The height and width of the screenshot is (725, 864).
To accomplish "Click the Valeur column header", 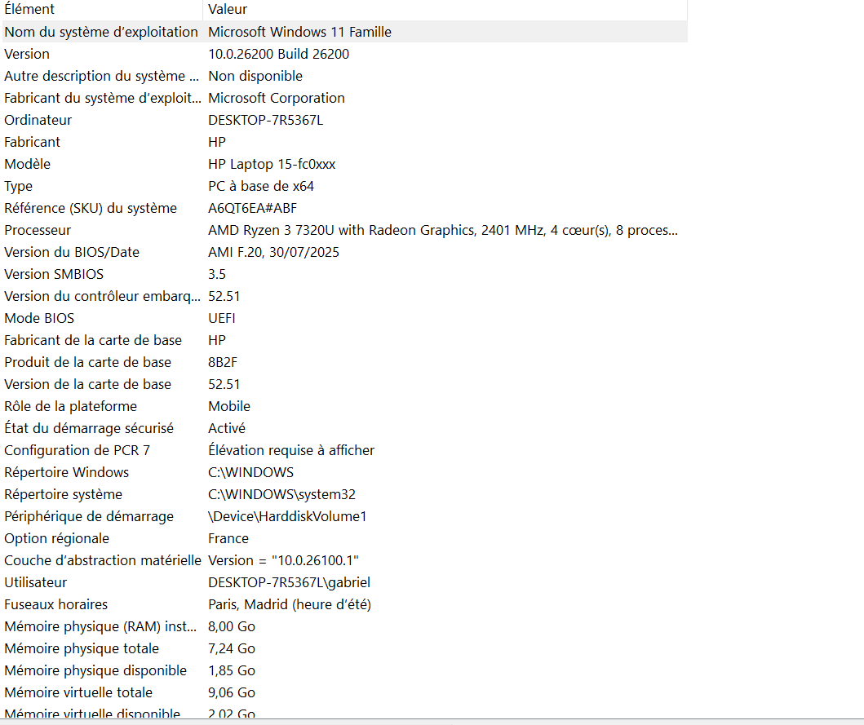I will [445, 9].
